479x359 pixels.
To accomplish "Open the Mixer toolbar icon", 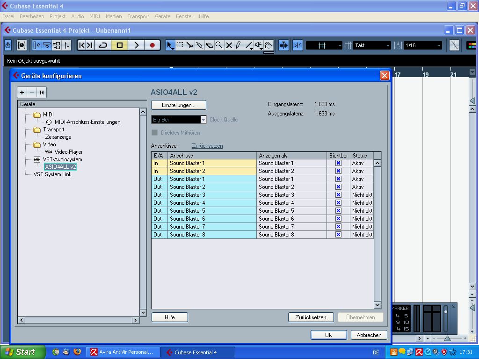I will [x=67, y=45].
